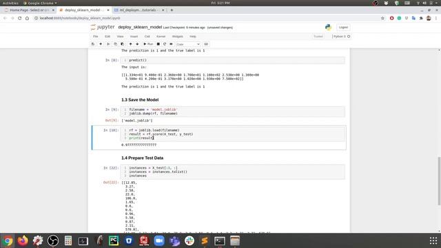Open the Help menu in Jupyter

point(193,37)
